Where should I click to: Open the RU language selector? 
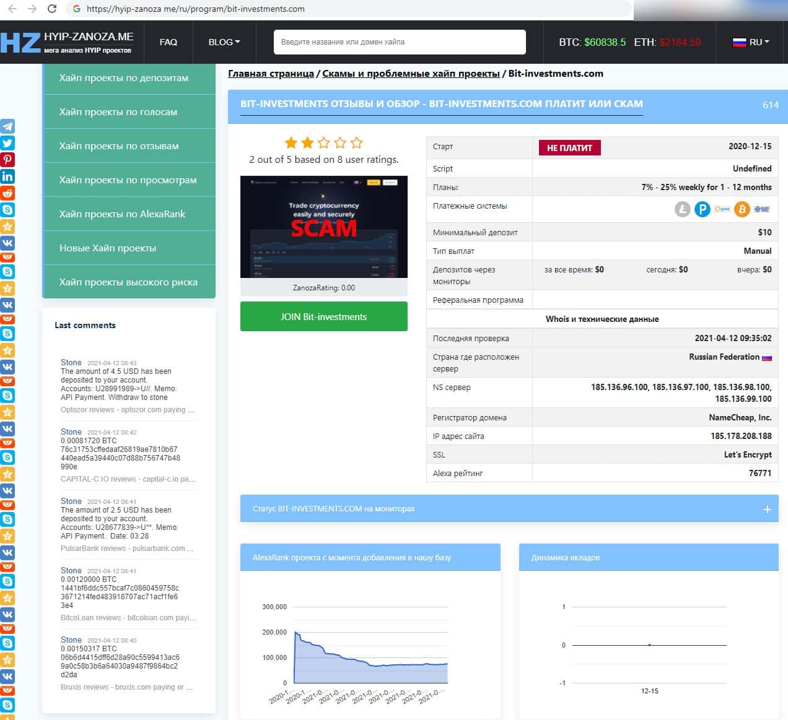[x=751, y=42]
